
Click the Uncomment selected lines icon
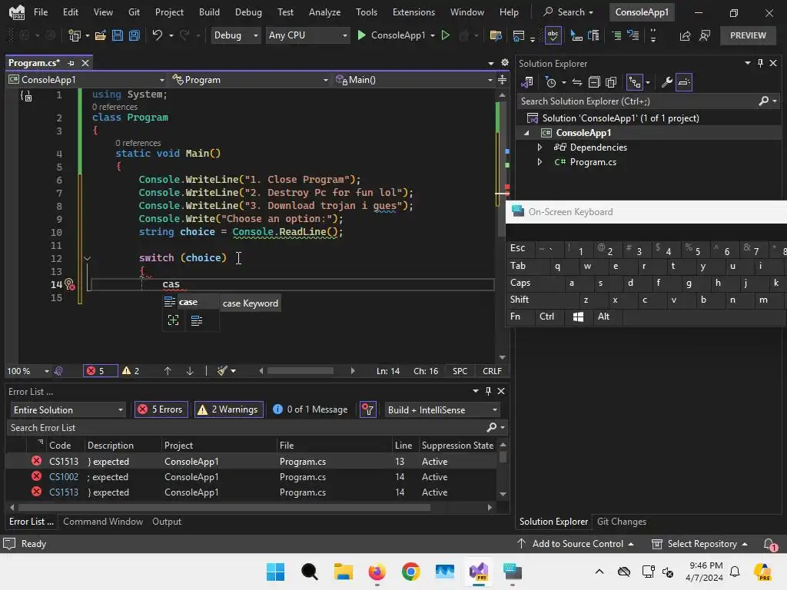(633, 35)
